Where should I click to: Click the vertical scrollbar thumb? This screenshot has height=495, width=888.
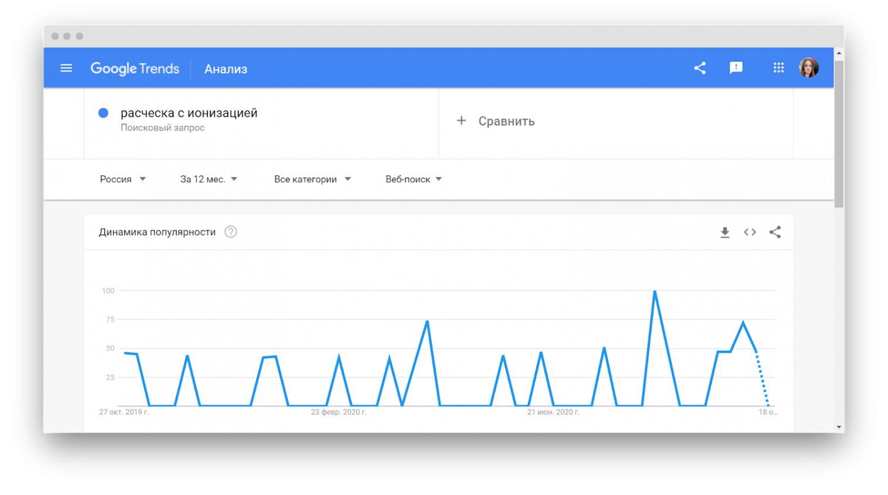839,134
